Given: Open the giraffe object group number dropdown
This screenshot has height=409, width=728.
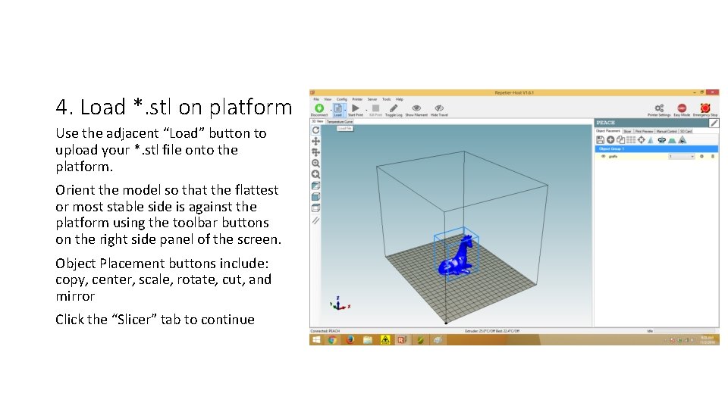Looking at the screenshot, I should [682, 156].
